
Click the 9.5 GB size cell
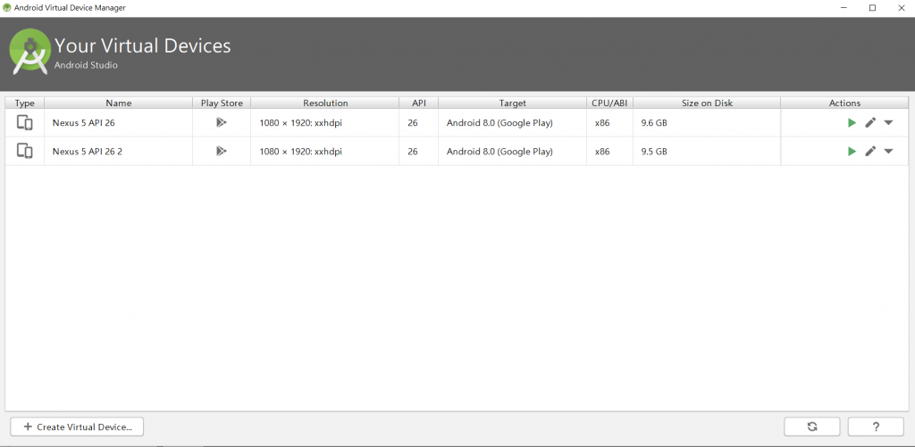tap(707, 152)
